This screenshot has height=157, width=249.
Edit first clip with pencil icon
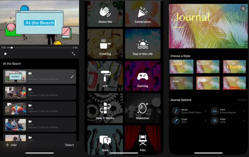click(72, 77)
